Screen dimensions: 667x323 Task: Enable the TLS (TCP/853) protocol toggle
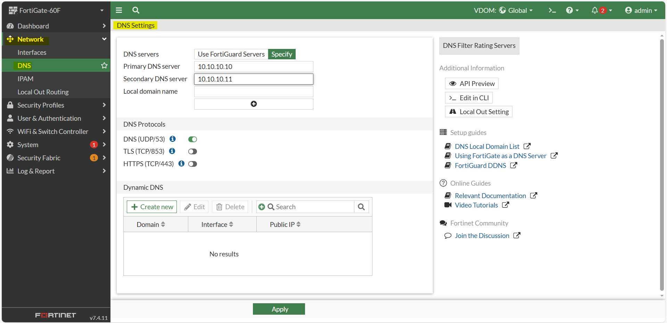point(192,151)
